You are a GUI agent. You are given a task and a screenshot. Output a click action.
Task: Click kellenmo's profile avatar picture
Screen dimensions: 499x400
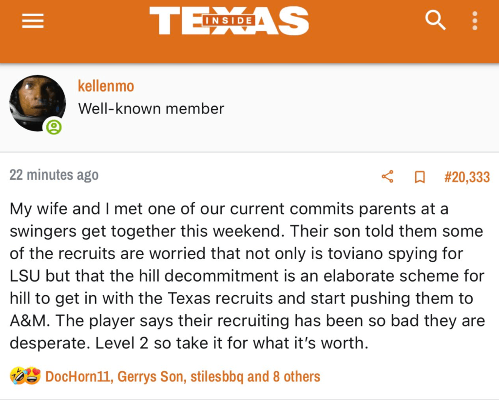37,103
